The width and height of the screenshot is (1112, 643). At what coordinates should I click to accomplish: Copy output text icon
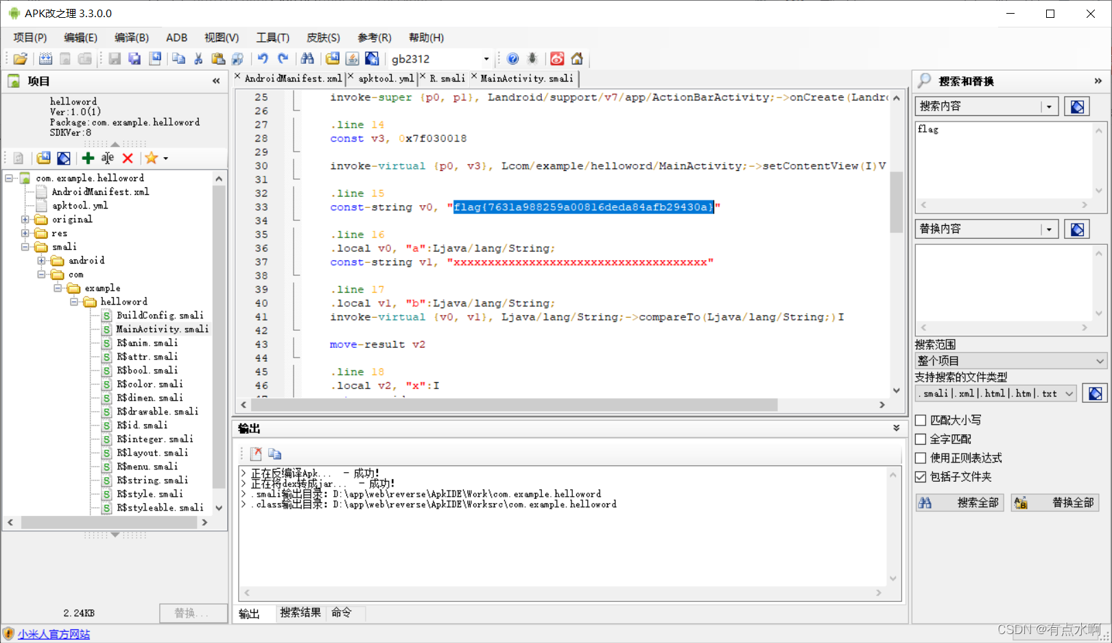tap(275, 454)
